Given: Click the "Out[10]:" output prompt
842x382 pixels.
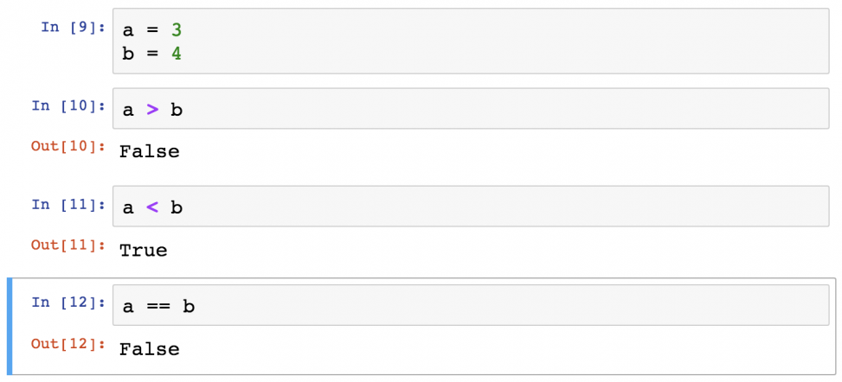Looking at the screenshot, I should click(67, 147).
